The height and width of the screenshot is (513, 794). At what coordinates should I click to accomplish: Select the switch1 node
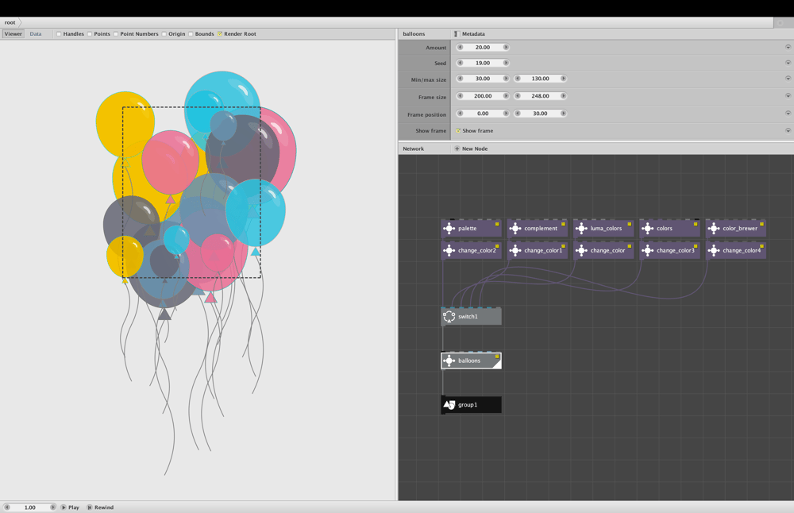[x=472, y=317]
